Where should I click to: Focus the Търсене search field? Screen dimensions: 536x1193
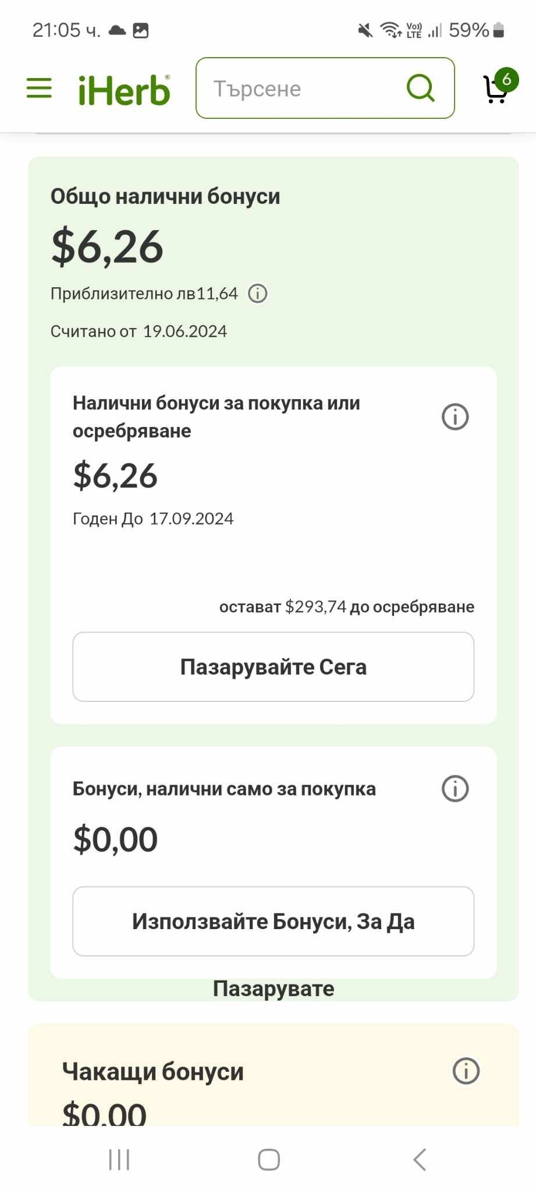[x=303, y=89]
